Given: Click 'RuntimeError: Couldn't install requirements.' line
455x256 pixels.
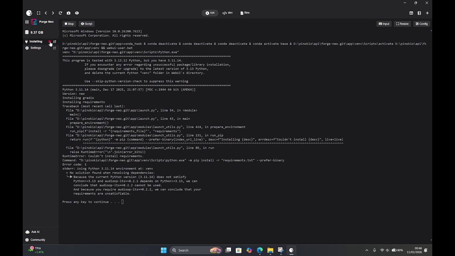Looking at the screenshot, I should [x=103, y=156].
